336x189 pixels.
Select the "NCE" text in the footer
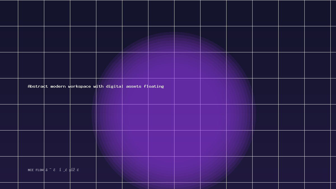(x=31, y=170)
